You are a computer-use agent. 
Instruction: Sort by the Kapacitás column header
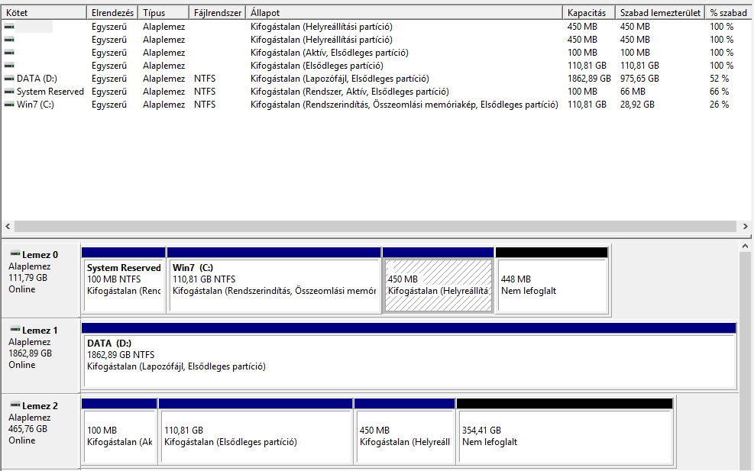pyautogui.click(x=588, y=13)
